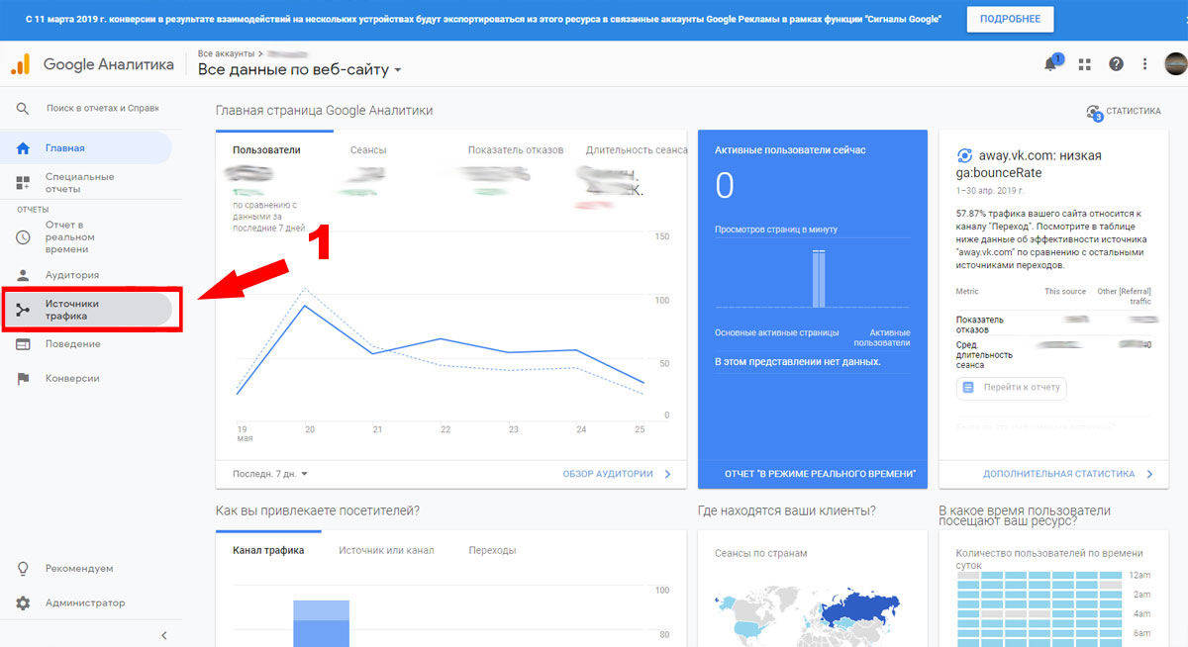Click the user account avatar

pyautogui.click(x=1175, y=64)
